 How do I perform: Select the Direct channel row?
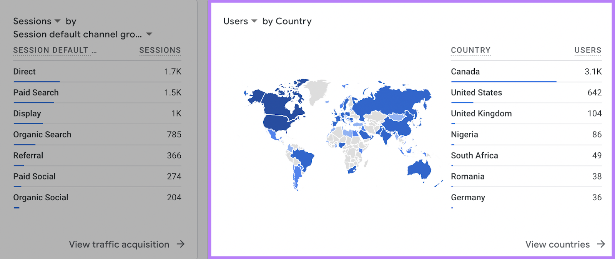click(25, 72)
